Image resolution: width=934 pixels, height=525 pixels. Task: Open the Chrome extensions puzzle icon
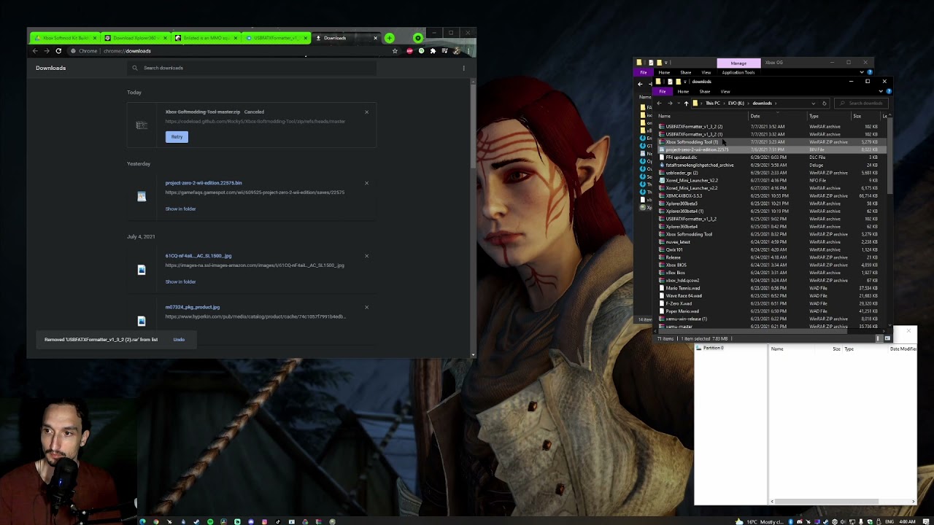[x=433, y=51]
